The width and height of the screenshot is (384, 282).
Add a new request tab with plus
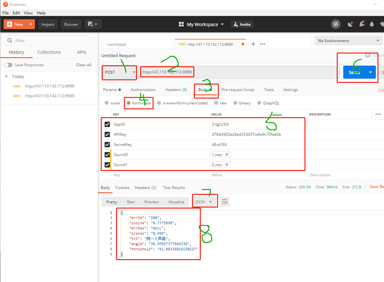(253, 44)
